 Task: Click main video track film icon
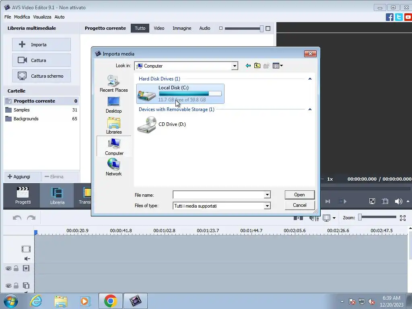click(x=26, y=249)
